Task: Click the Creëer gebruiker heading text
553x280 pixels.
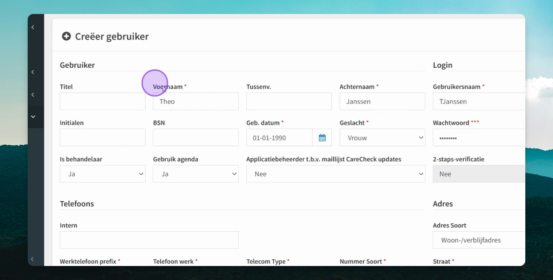Action: [x=112, y=37]
